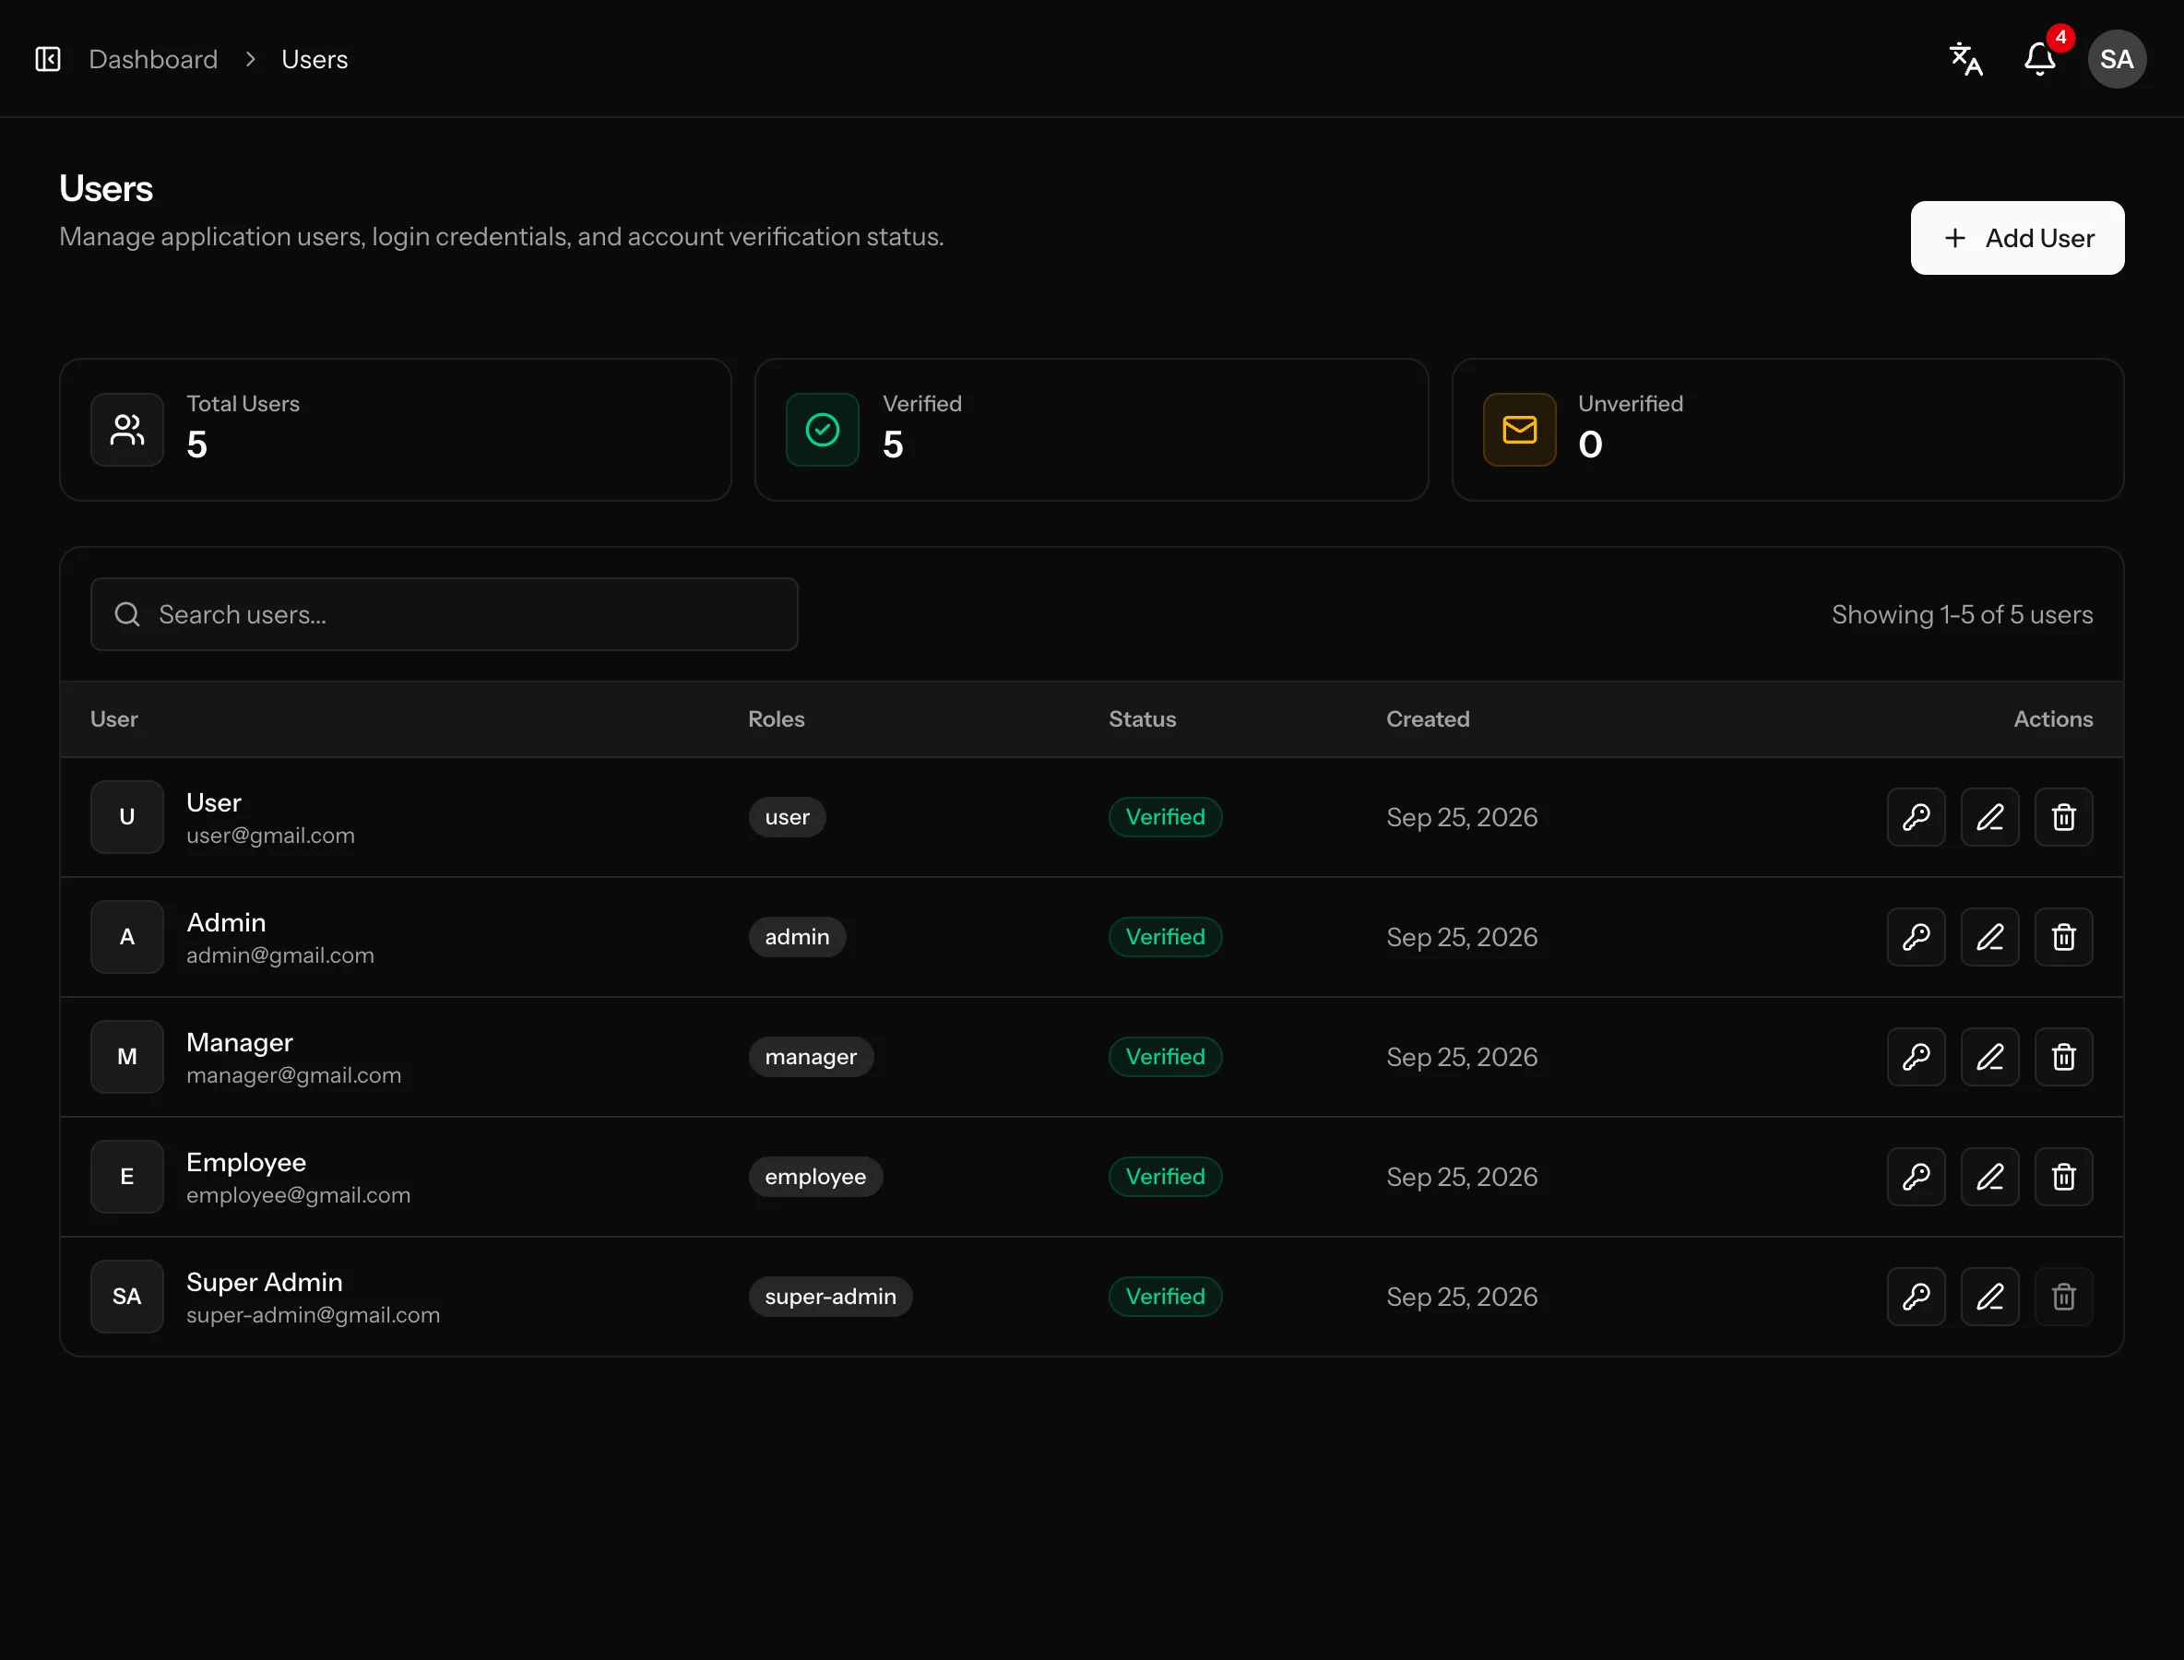Click the 'employee' role badge
Screen dimensions: 2184x1660
[815, 1177]
